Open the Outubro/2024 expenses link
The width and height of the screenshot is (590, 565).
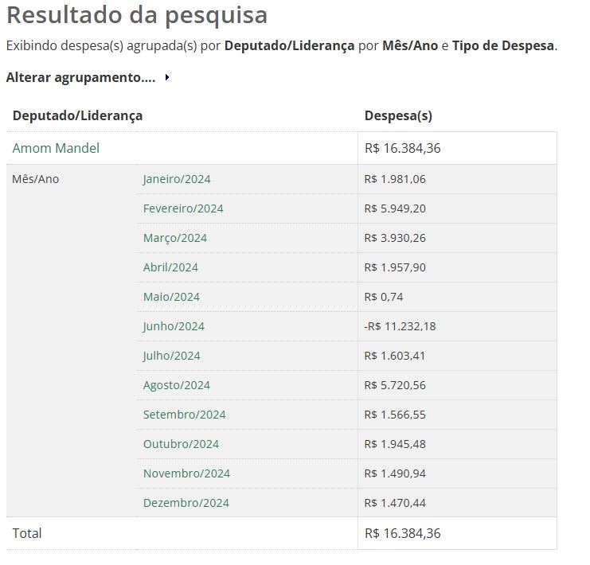click(181, 444)
